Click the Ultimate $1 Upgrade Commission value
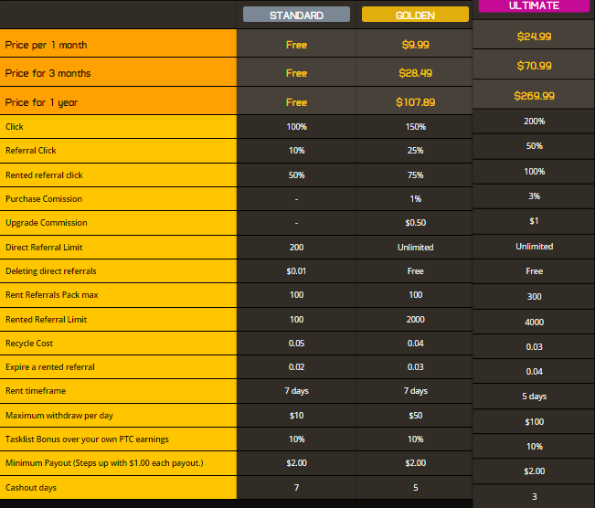 coord(535,221)
